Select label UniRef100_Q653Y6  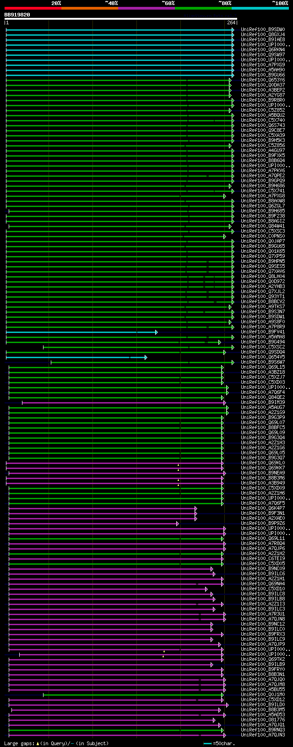(263, 80)
